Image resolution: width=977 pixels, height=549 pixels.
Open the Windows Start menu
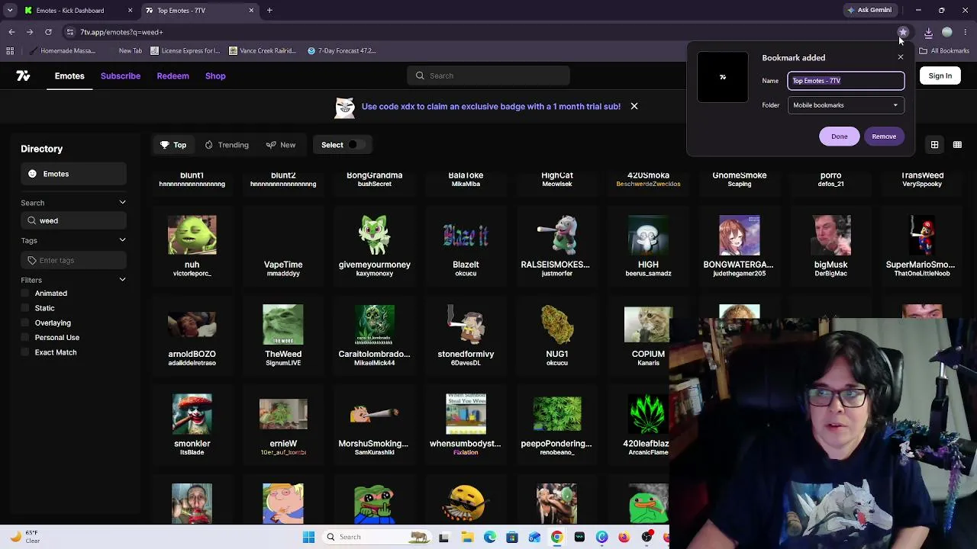click(x=308, y=537)
